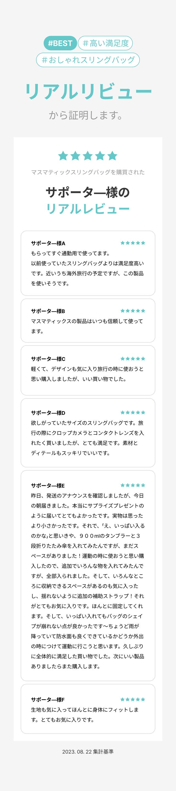The height and width of the screenshot is (791, 176).
Task: Tap the #おしゃれスリングバッグ hashtag tag
Action: pos(88,60)
